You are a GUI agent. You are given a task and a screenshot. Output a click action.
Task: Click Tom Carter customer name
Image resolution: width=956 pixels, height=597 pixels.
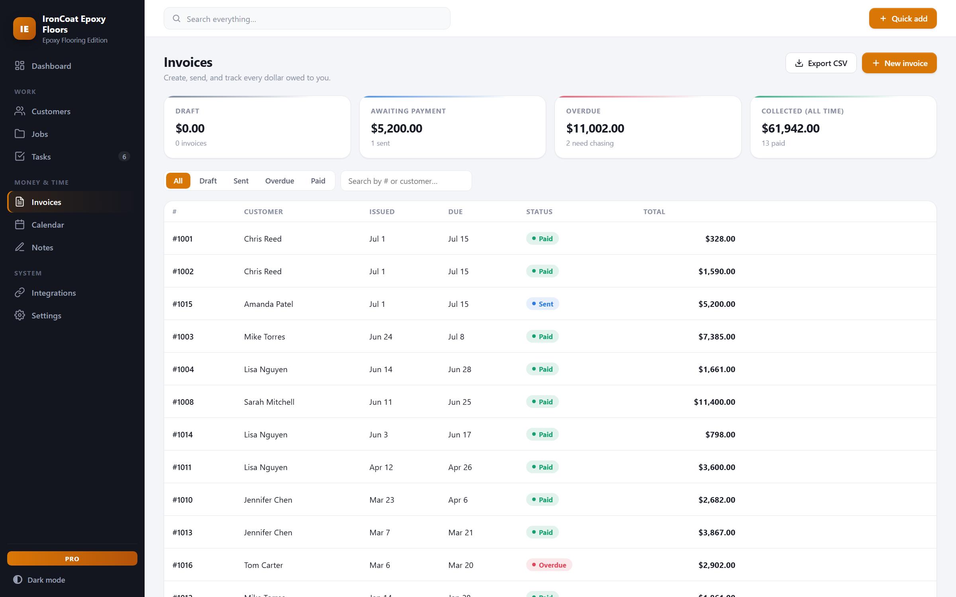point(263,565)
